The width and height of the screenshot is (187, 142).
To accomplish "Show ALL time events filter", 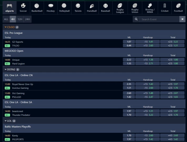I will [6, 19].
